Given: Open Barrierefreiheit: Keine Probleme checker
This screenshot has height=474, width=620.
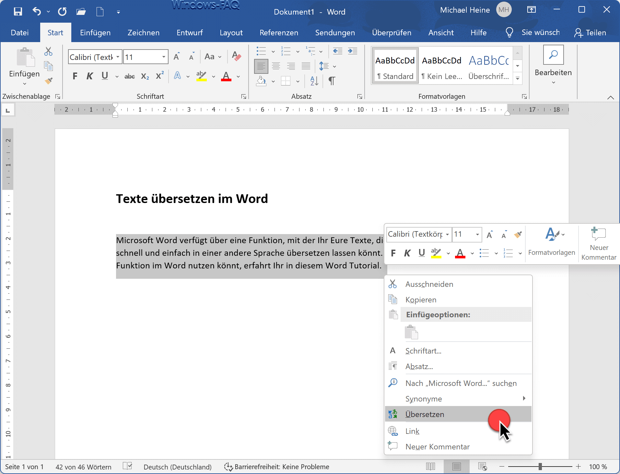Looking at the screenshot, I should tap(276, 467).
